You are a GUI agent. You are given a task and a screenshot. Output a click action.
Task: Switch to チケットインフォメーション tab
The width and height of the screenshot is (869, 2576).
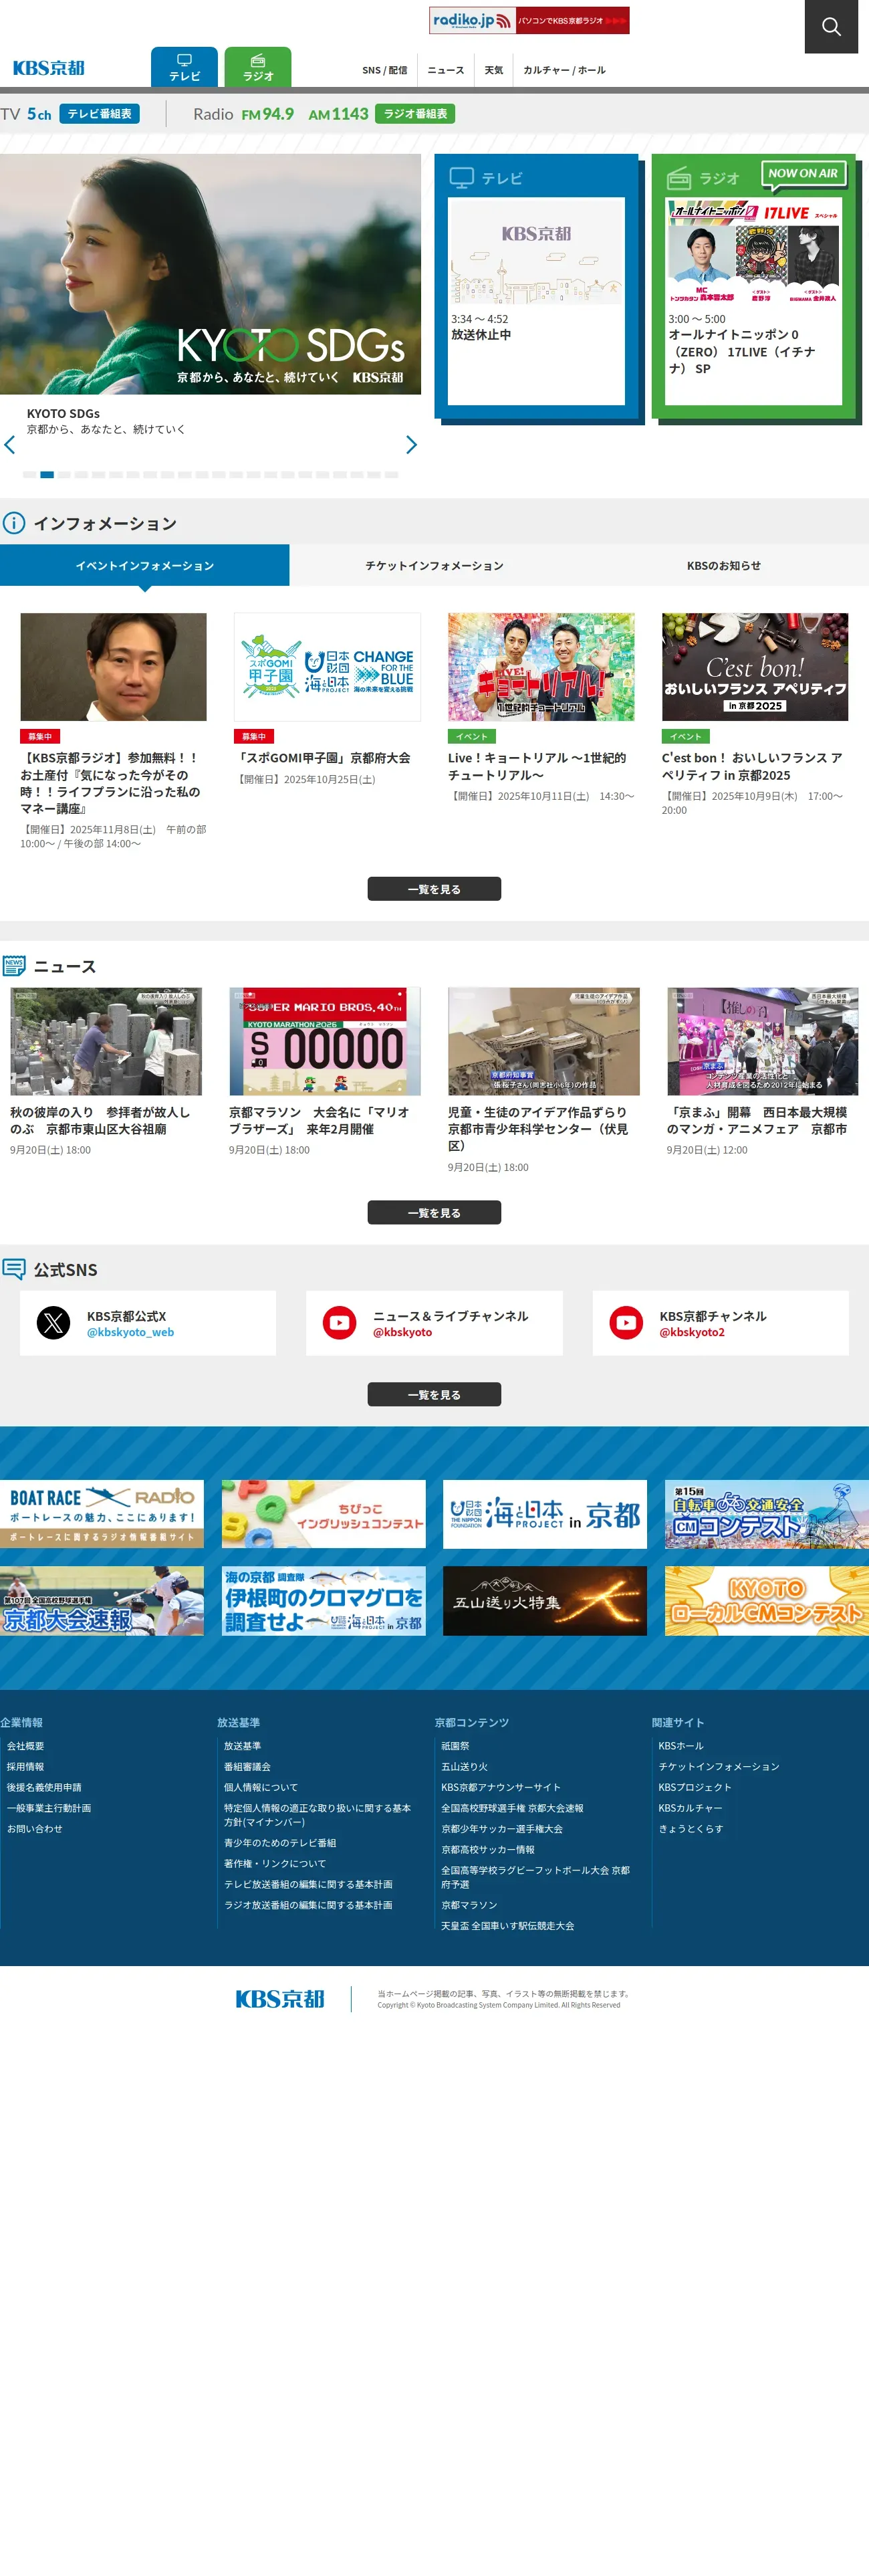[x=434, y=565]
